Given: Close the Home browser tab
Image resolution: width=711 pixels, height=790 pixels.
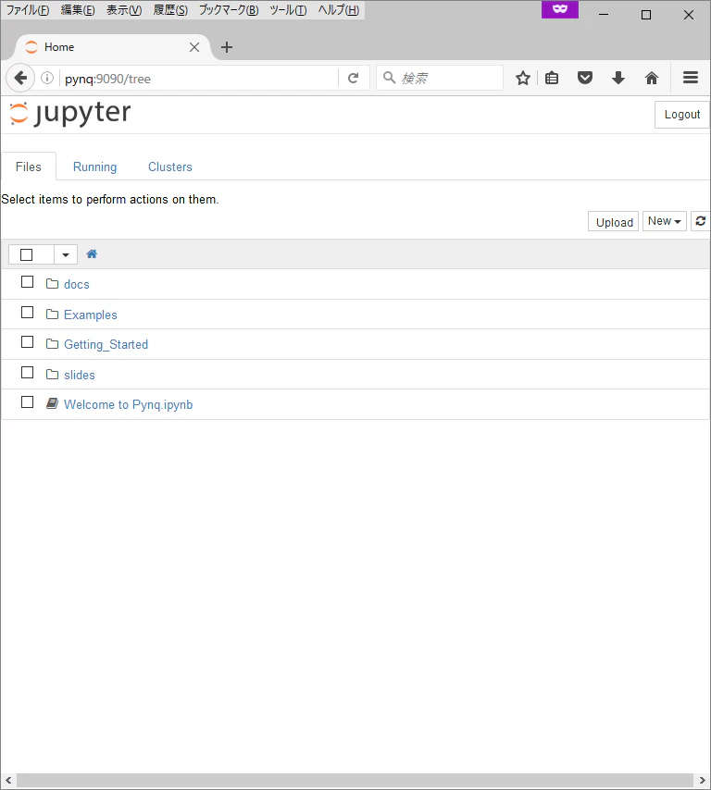Looking at the screenshot, I should (x=194, y=47).
